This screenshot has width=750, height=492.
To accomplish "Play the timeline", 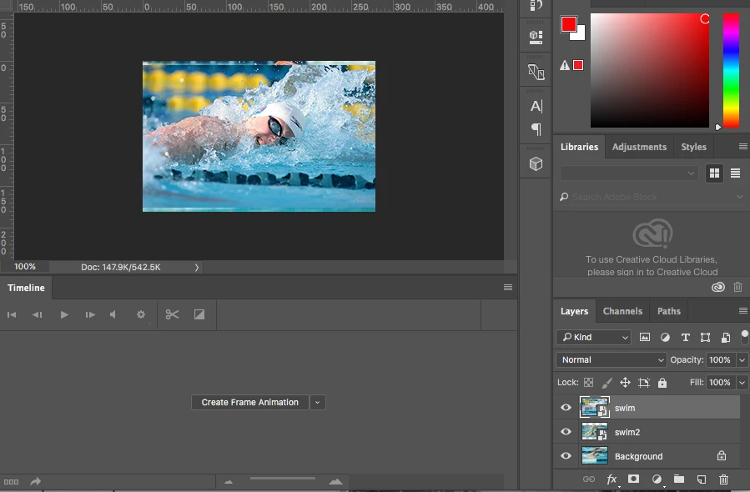I will coord(64,314).
